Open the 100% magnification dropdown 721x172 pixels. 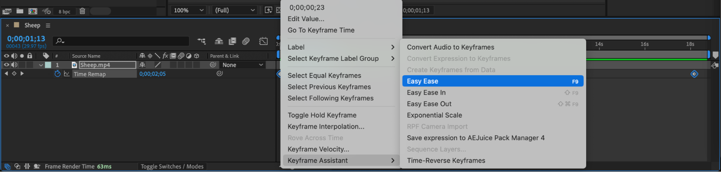(188, 10)
